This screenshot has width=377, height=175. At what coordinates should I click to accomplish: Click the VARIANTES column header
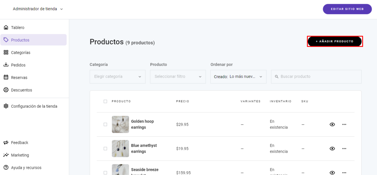[x=250, y=101]
